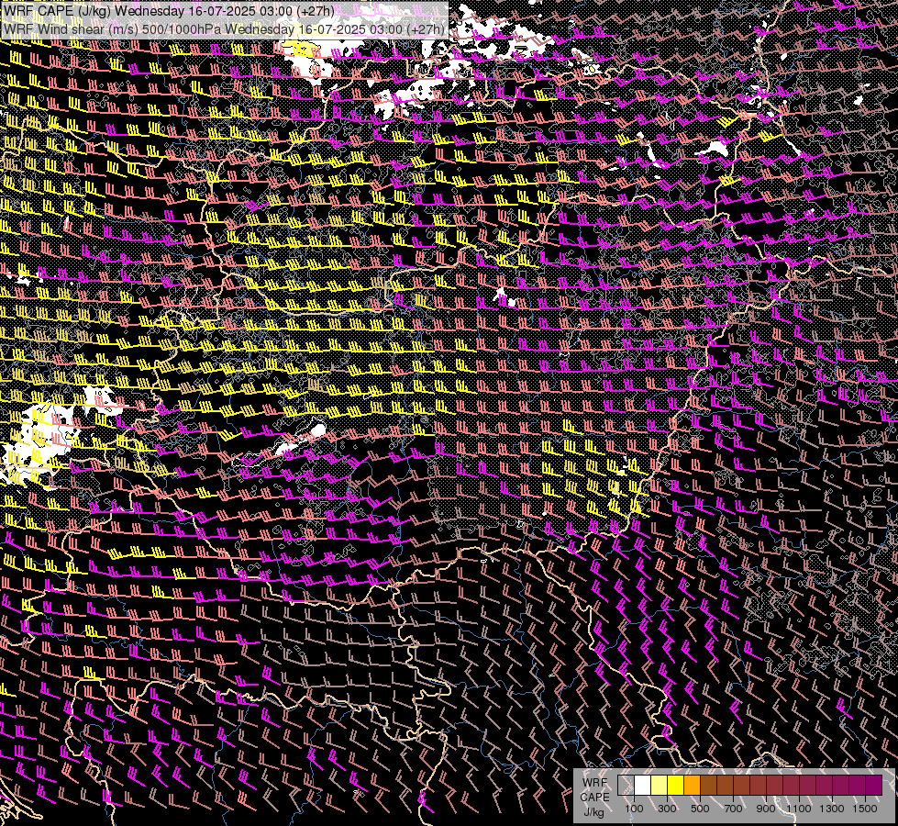Select the bright yellow CAPE legend swatch
The image size is (898, 826).
(x=676, y=786)
